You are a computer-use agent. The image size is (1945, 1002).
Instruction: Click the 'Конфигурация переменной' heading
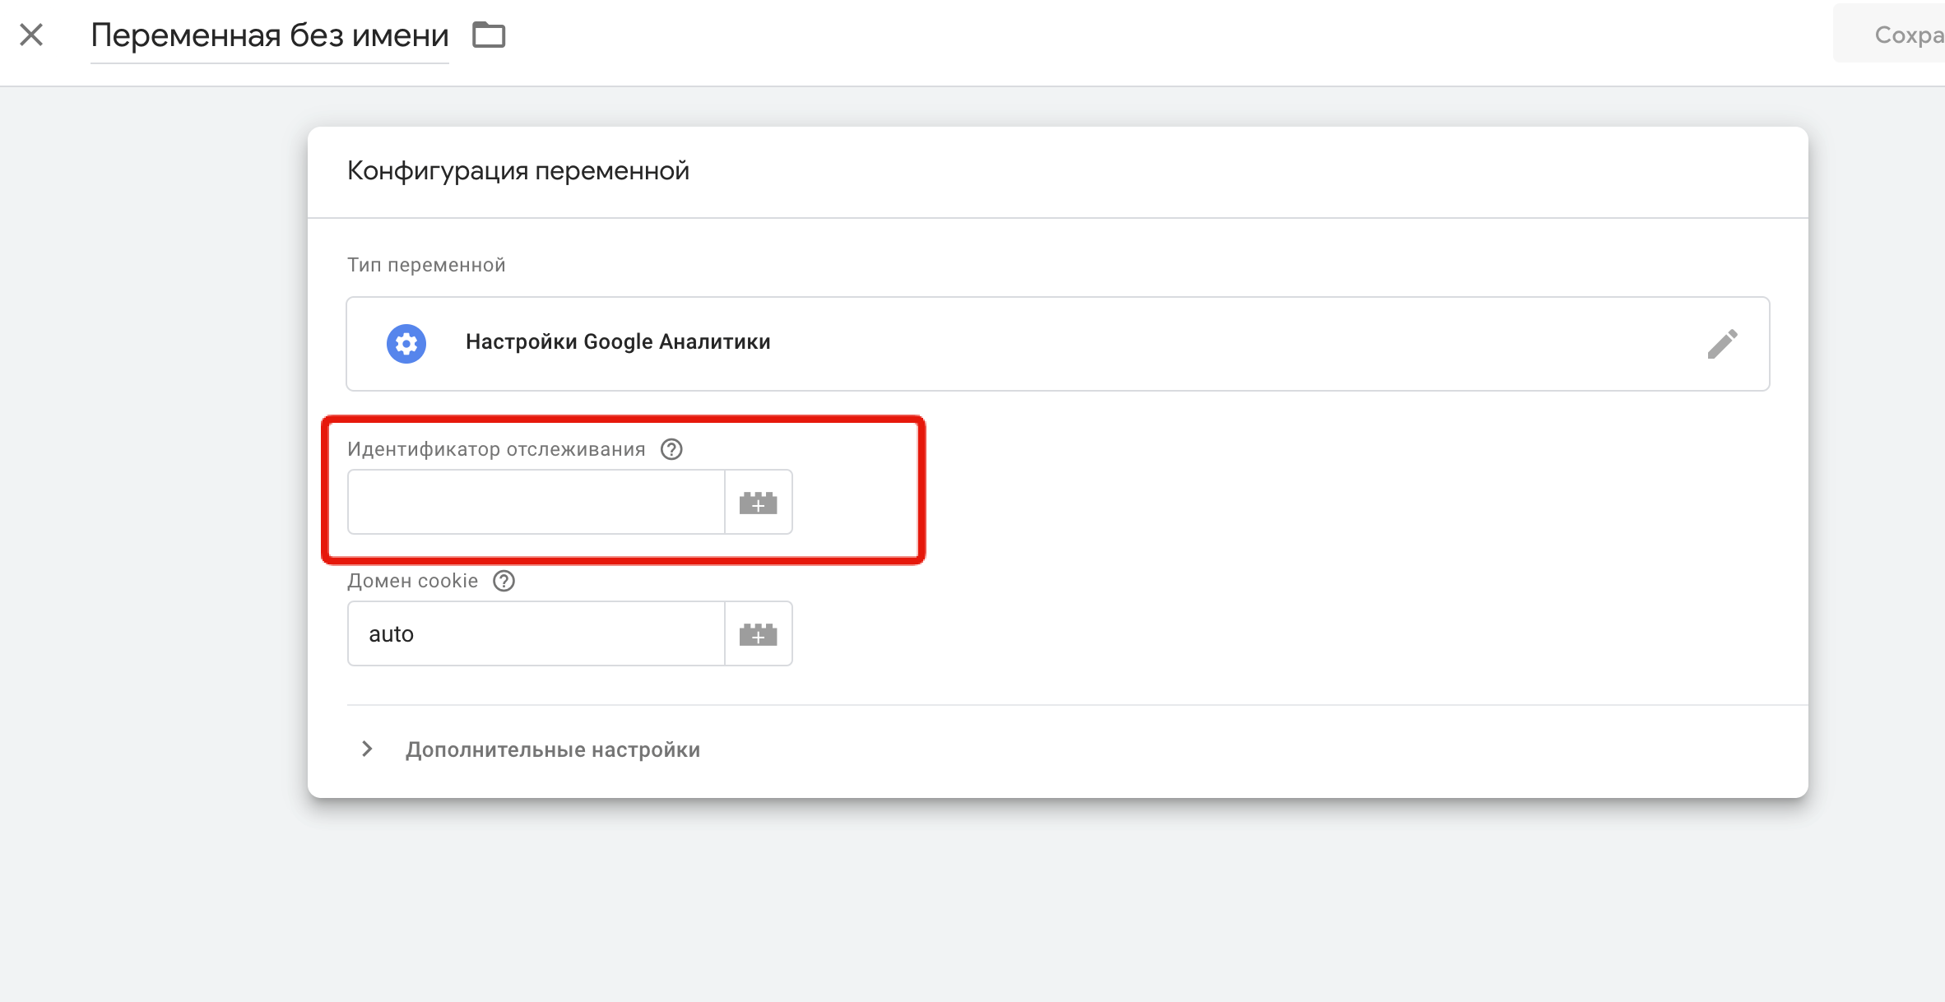pyautogui.click(x=518, y=171)
